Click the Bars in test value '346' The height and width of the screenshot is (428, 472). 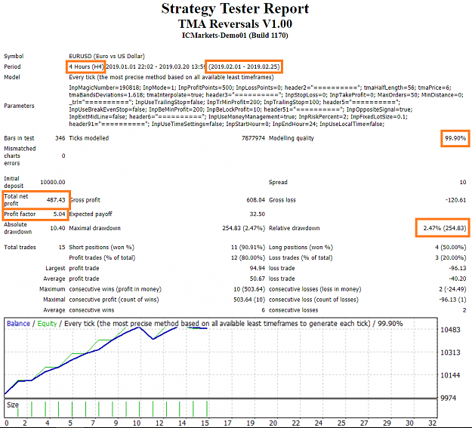point(60,138)
